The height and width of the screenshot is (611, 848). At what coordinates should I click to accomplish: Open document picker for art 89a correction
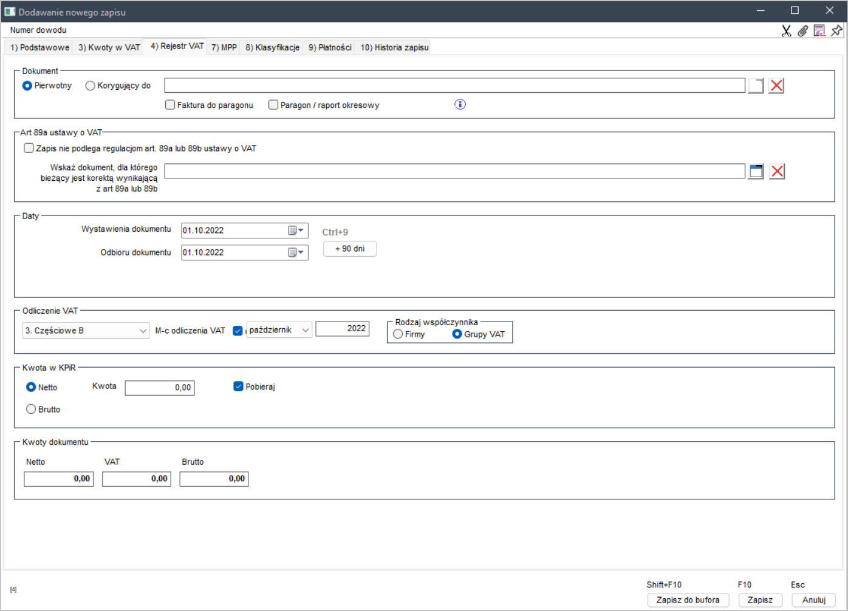coord(756,171)
